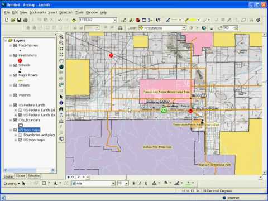Toggle the US Federal Lands group checkbox

point(15,105)
